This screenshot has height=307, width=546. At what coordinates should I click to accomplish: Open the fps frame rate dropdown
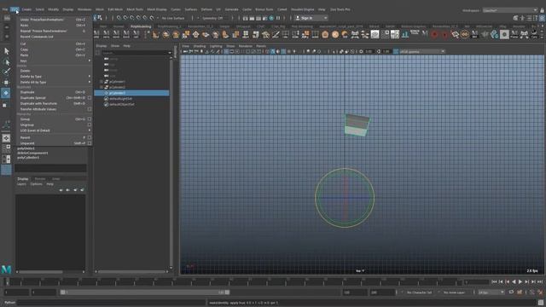[x=491, y=293]
